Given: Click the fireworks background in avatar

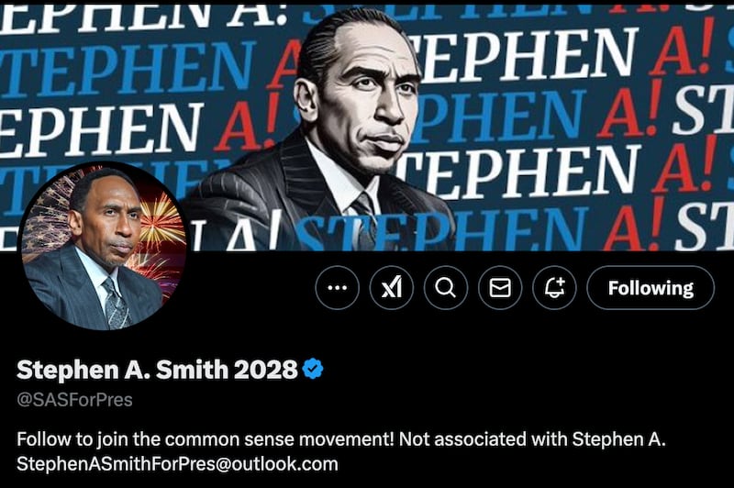Looking at the screenshot, I should 161,229.
